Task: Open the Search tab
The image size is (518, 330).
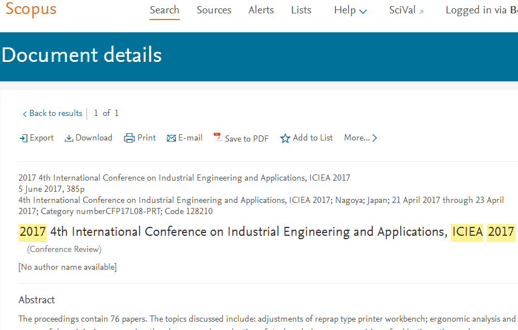Action: click(164, 11)
